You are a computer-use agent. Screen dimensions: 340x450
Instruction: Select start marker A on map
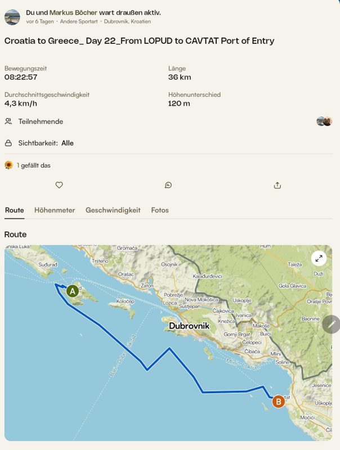point(73,291)
